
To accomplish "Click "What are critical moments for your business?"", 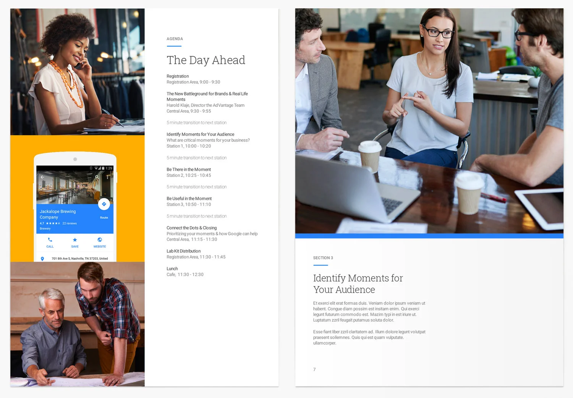I will 208,140.
